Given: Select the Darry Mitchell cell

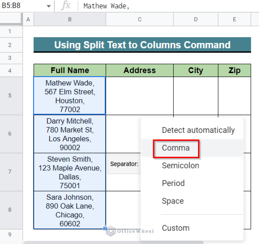Looking at the screenshot, I should 70,134.
